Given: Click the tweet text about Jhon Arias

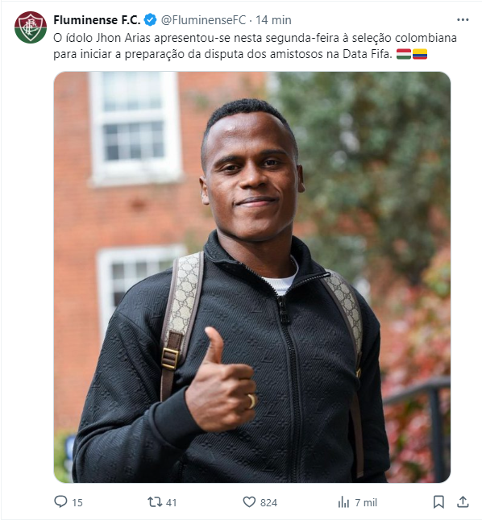Looking at the screenshot, I should [255, 46].
